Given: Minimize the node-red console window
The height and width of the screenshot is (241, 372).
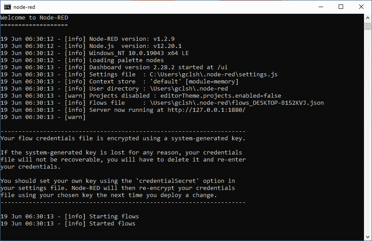Looking at the screenshot, I should tap(321, 7).
